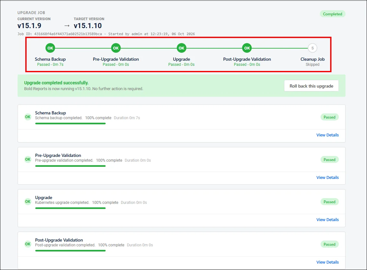
Task: Click 'Duration 0m 7s' in Schema Backup card
Action: click(127, 118)
